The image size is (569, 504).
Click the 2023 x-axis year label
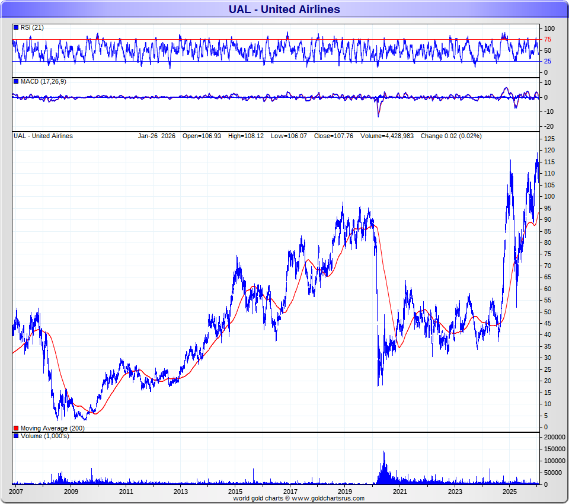click(455, 492)
